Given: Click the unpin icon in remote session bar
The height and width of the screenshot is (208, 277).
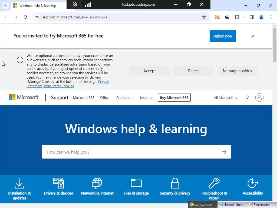Looking at the screenshot, I should [75, 4].
